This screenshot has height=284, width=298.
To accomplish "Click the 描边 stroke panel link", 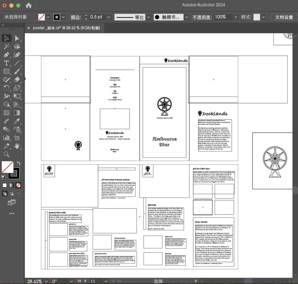I will point(76,17).
